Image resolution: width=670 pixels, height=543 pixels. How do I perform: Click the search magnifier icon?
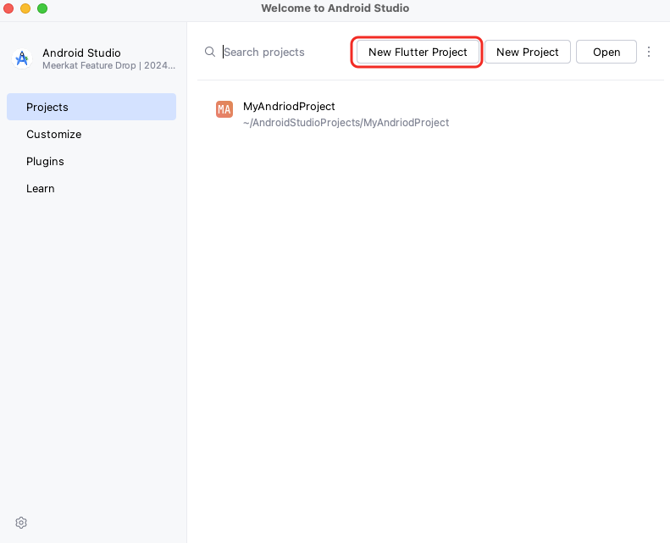tap(210, 52)
